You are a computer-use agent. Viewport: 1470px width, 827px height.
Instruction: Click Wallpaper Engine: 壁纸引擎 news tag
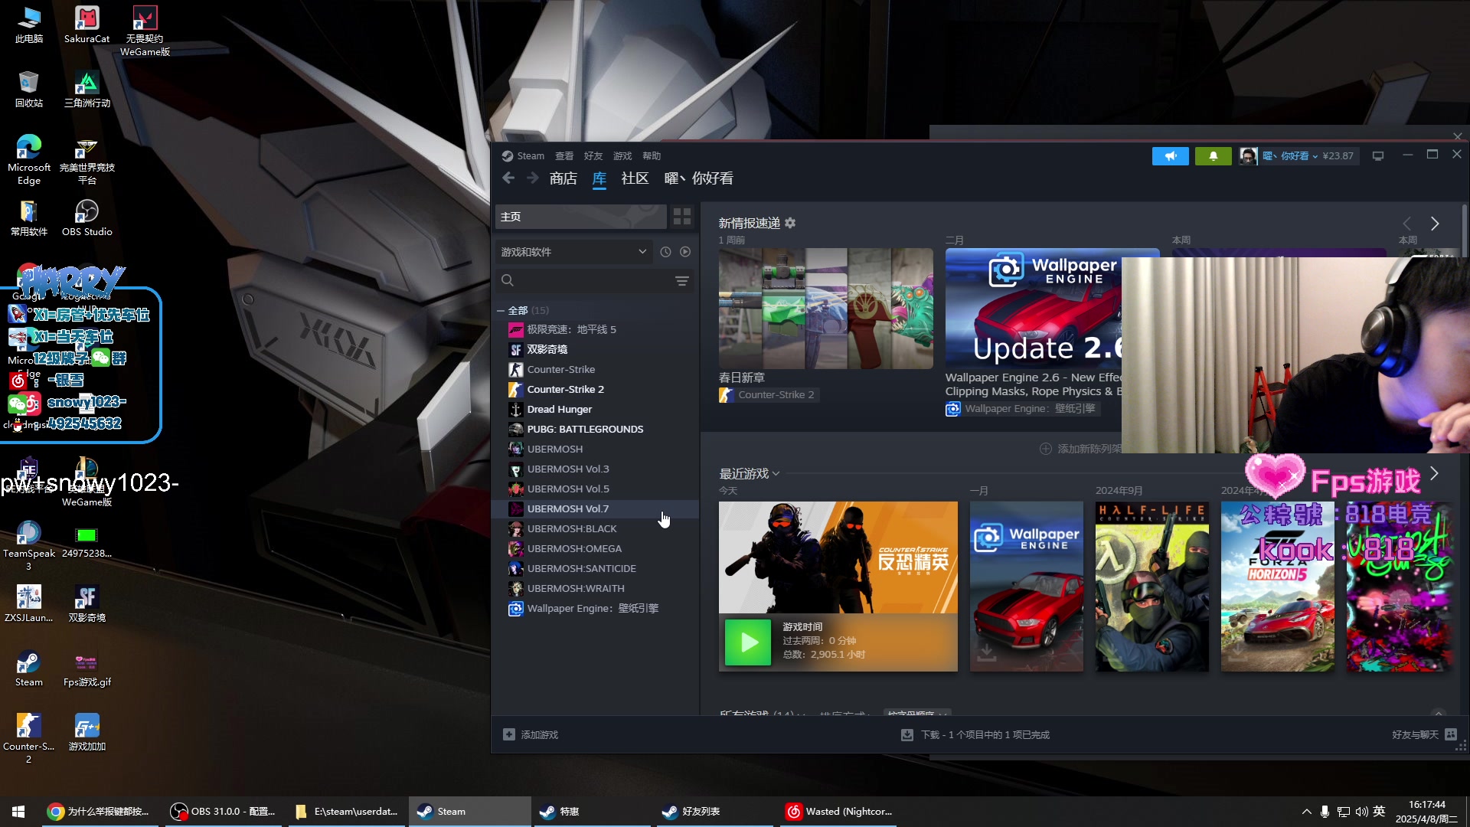pyautogui.click(x=1022, y=409)
